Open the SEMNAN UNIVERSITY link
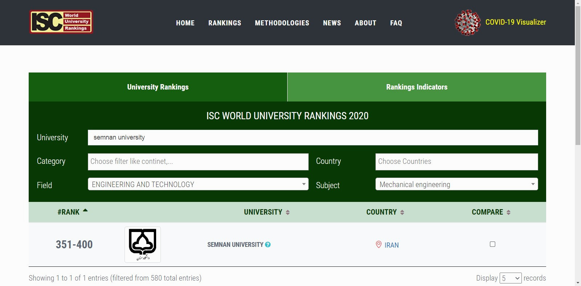581x286 pixels. tap(235, 245)
